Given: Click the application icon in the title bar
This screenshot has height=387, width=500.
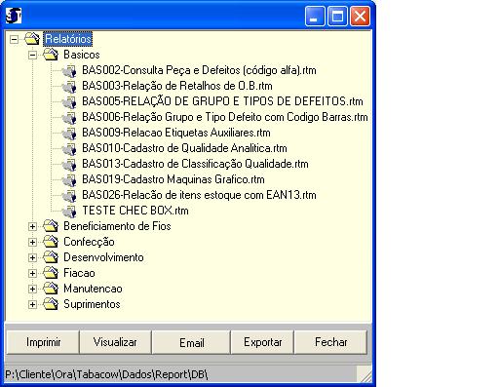Looking at the screenshot, I should 14,16.
